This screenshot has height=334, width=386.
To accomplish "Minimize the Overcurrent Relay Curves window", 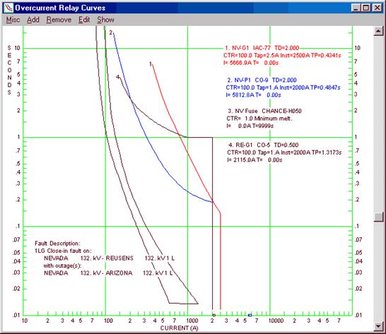I will pyautogui.click(x=356, y=8).
